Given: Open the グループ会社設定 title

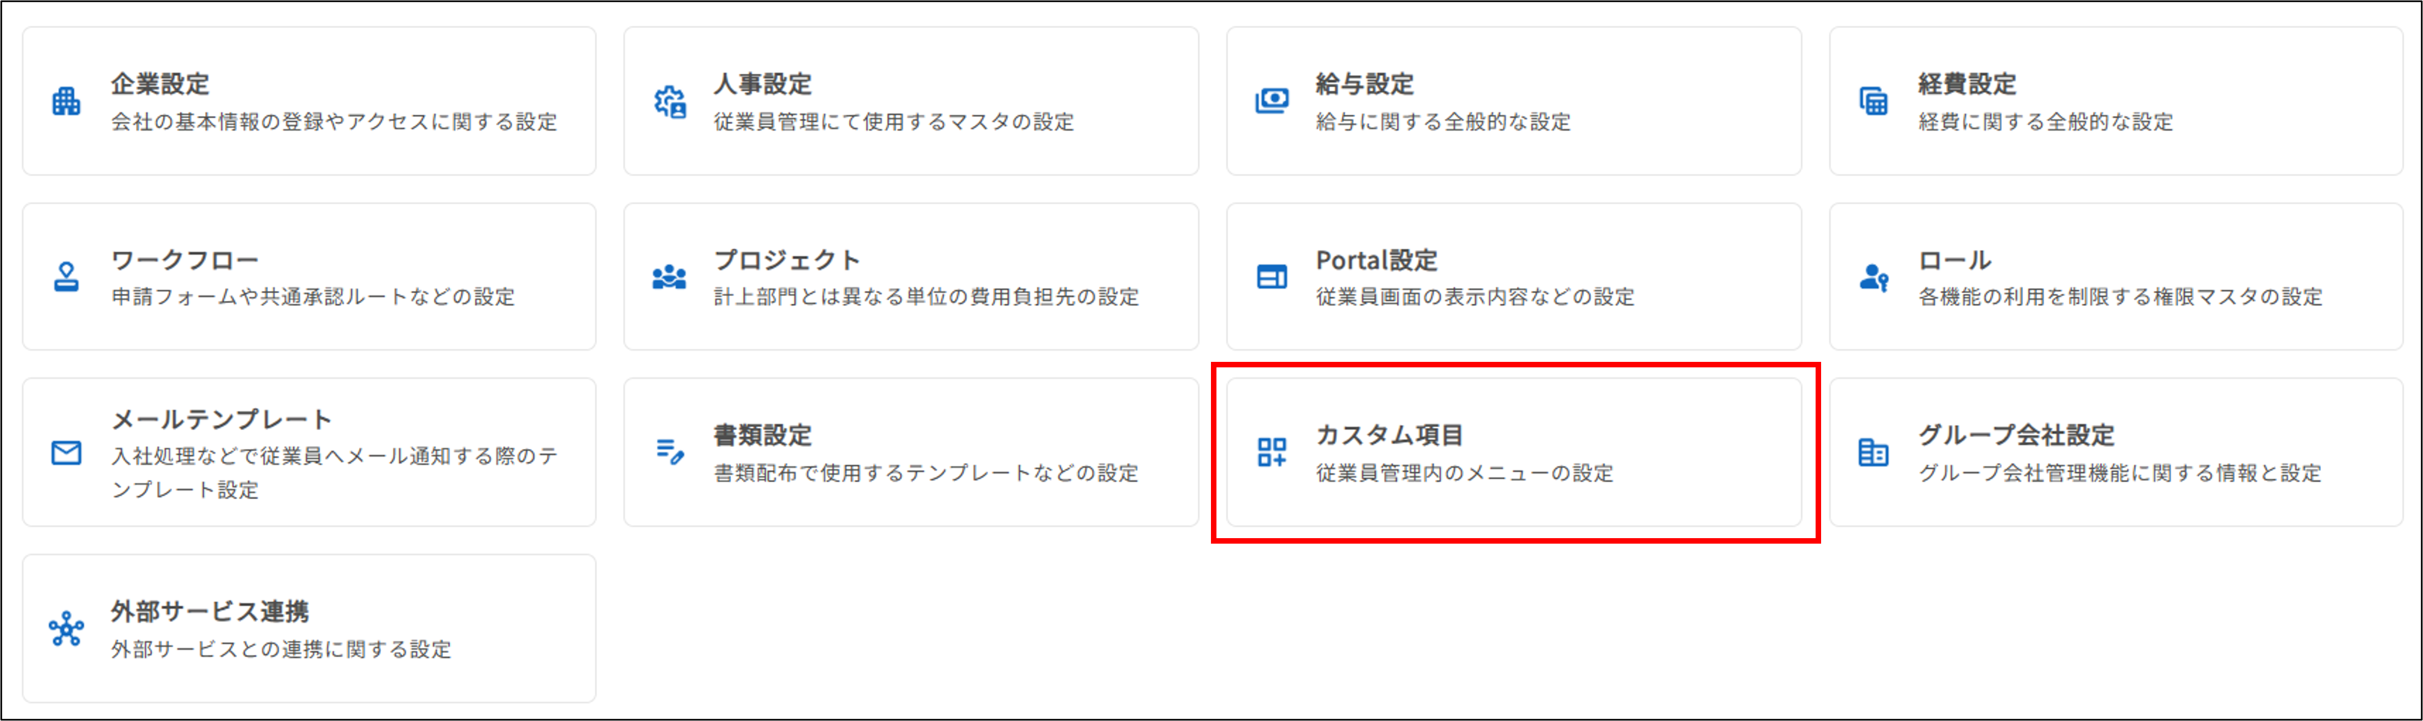Looking at the screenshot, I should tap(2017, 435).
